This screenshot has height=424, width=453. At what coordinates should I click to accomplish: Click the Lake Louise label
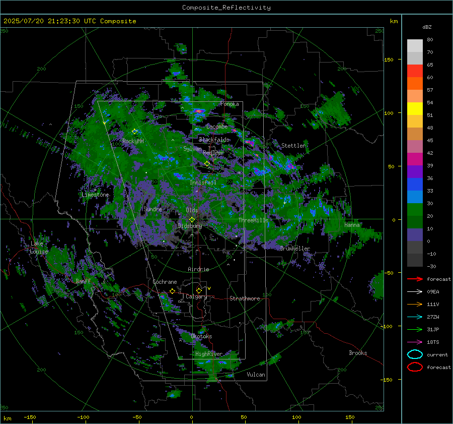point(39,248)
